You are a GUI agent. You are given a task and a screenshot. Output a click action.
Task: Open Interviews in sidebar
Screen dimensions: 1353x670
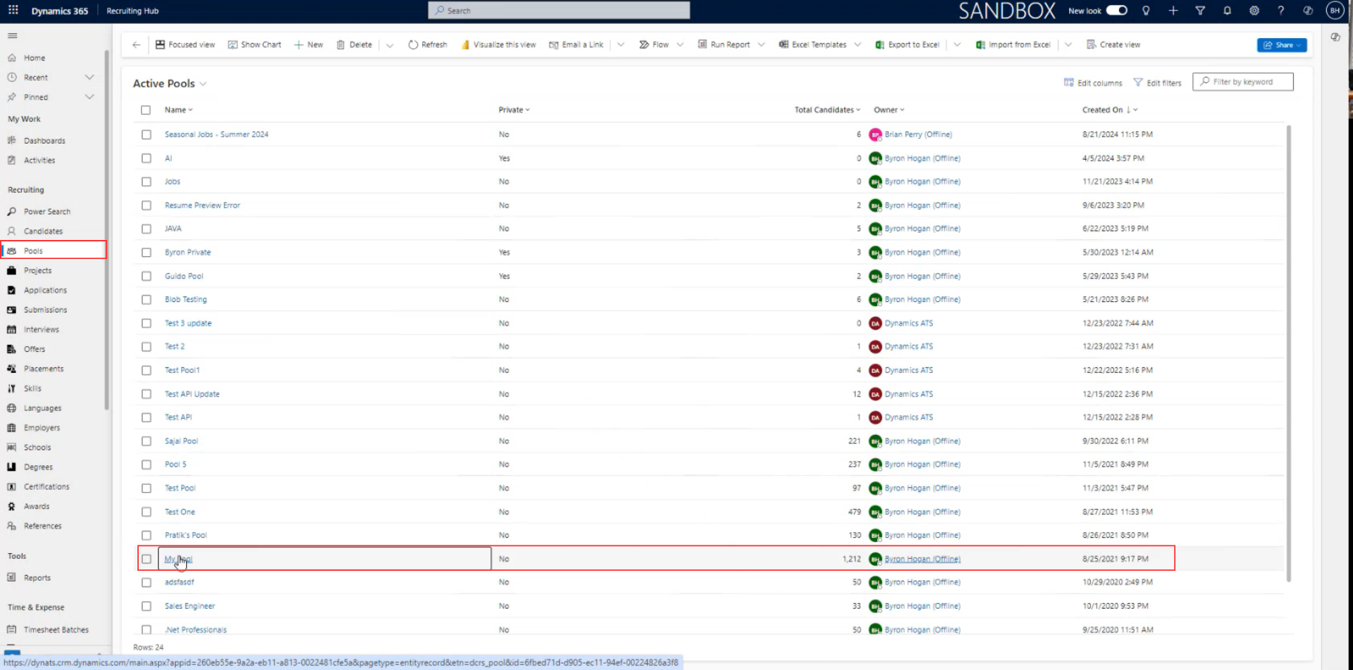coord(42,329)
